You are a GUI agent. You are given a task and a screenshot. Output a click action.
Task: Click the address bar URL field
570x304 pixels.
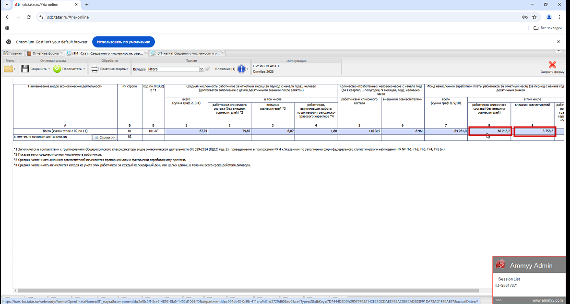tap(280, 17)
